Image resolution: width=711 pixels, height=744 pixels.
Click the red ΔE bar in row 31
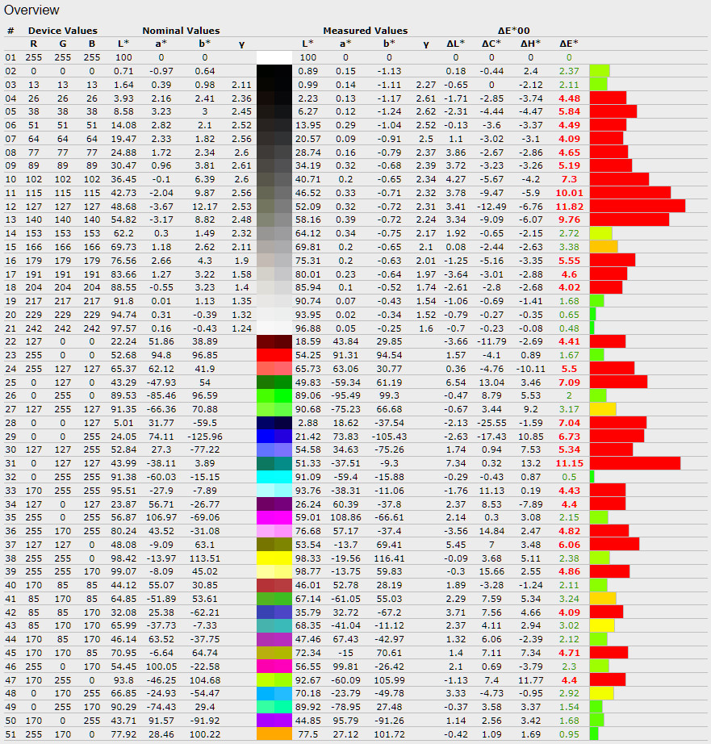634,463
